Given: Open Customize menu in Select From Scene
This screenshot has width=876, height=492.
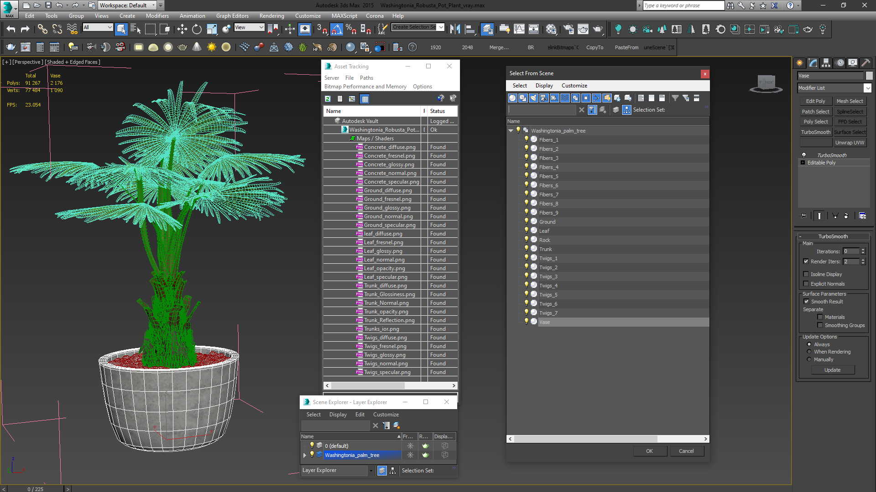Looking at the screenshot, I should click(574, 86).
